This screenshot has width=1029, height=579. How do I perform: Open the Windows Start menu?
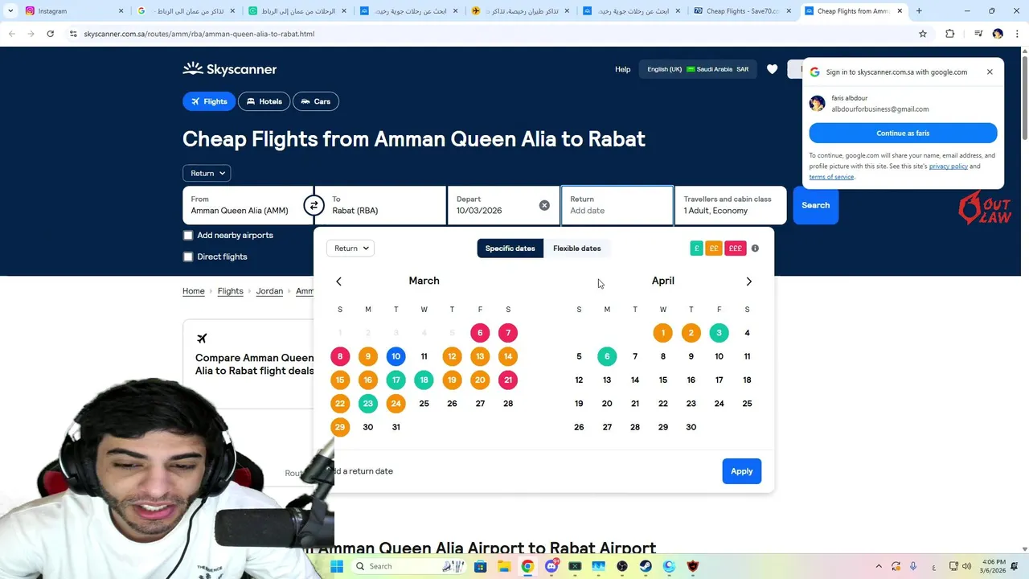[x=337, y=566]
